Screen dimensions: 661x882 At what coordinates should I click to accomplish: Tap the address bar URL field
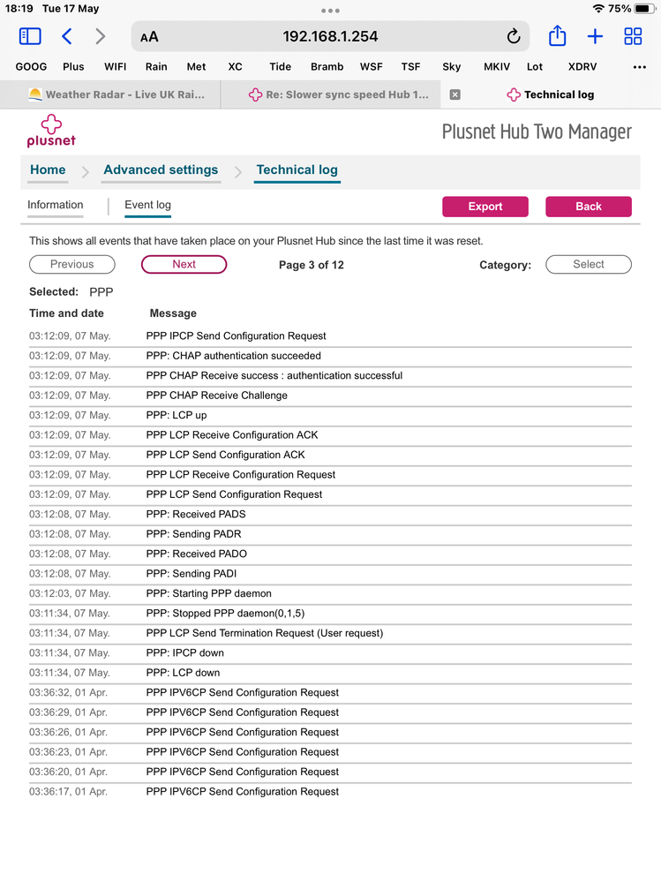330,36
